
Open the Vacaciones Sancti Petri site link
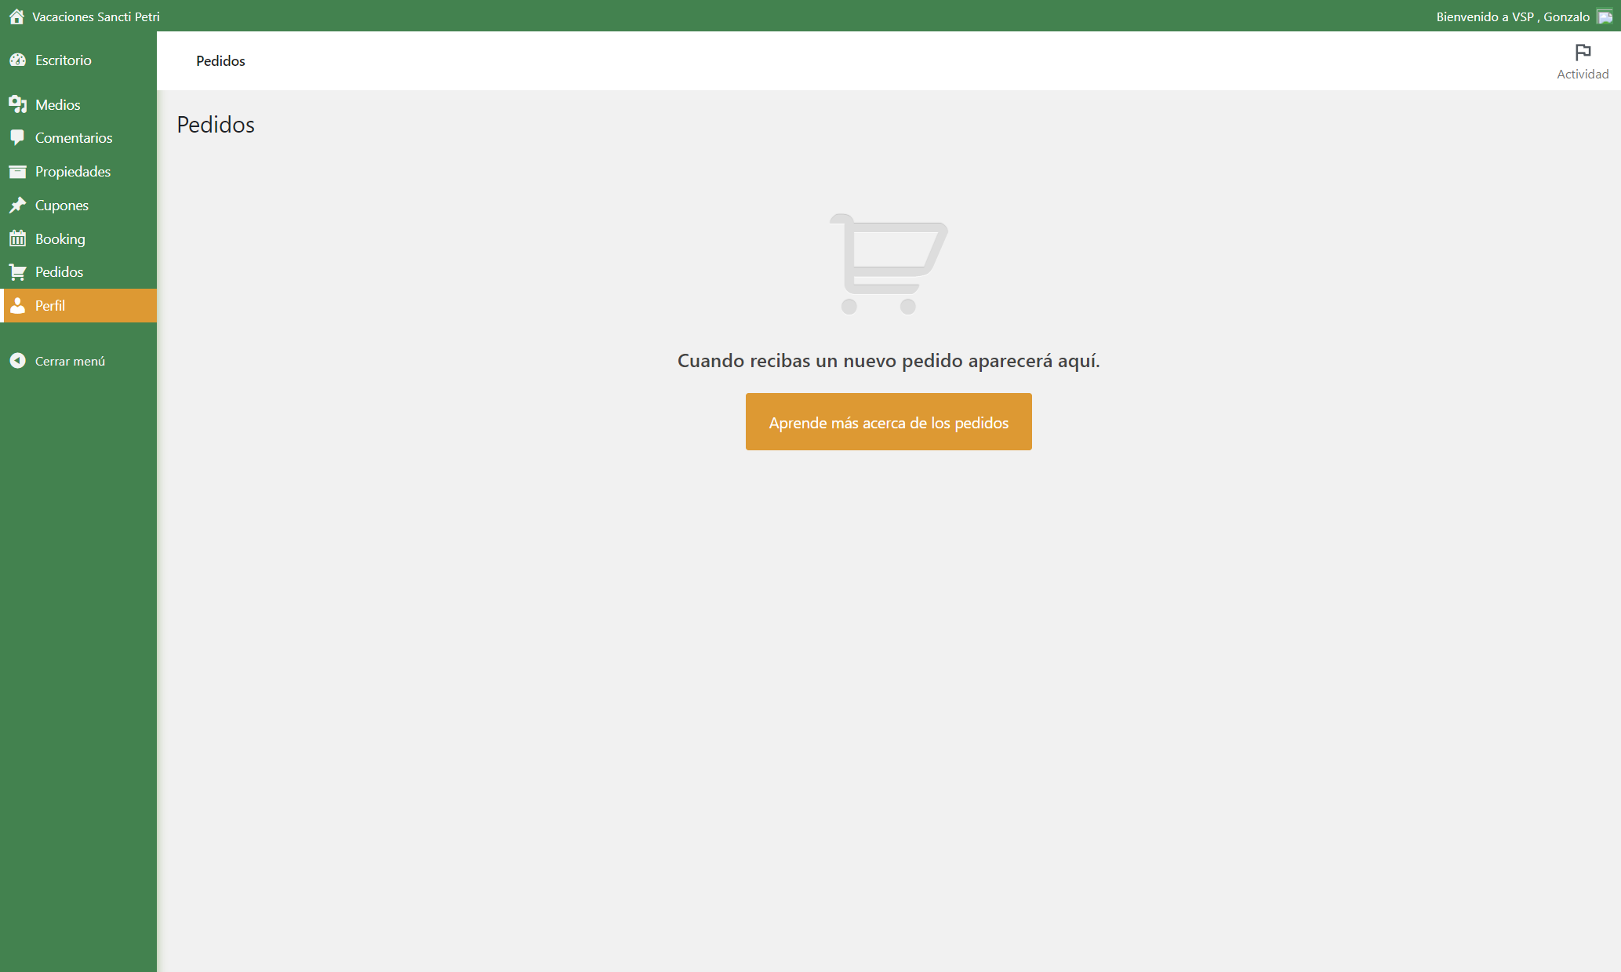pyautogui.click(x=96, y=16)
